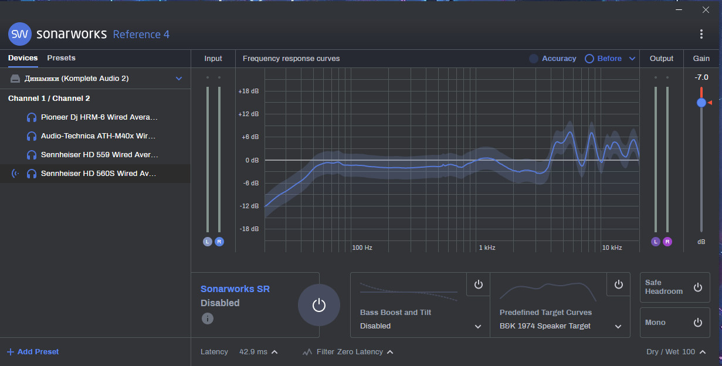The image size is (722, 366).
Task: Click the plus icon for Add Preset
Action: coord(11,352)
